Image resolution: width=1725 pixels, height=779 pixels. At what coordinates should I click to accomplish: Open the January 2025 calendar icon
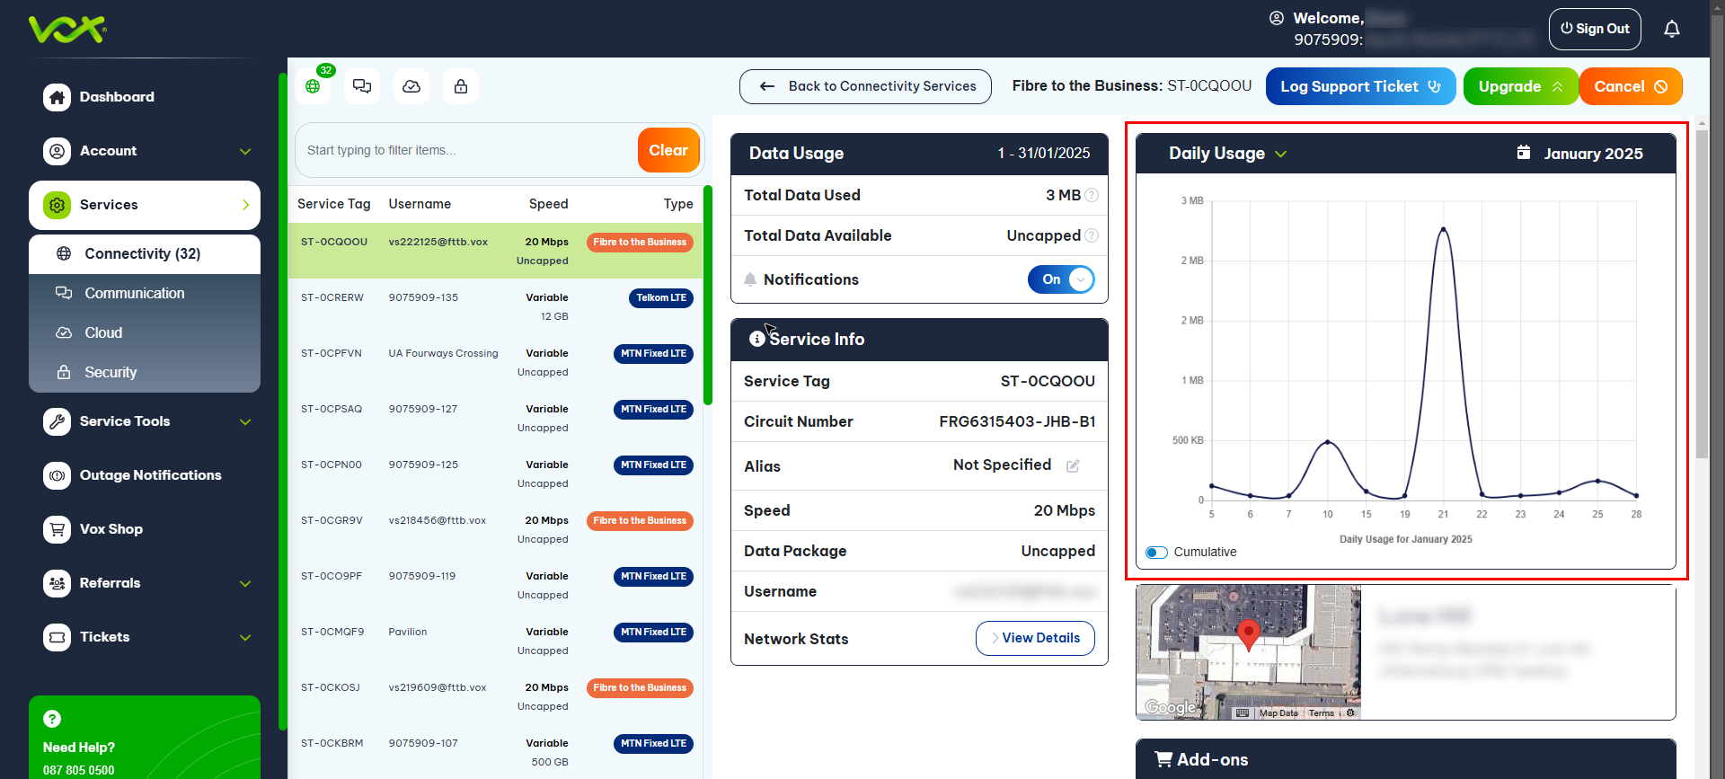[x=1524, y=153]
